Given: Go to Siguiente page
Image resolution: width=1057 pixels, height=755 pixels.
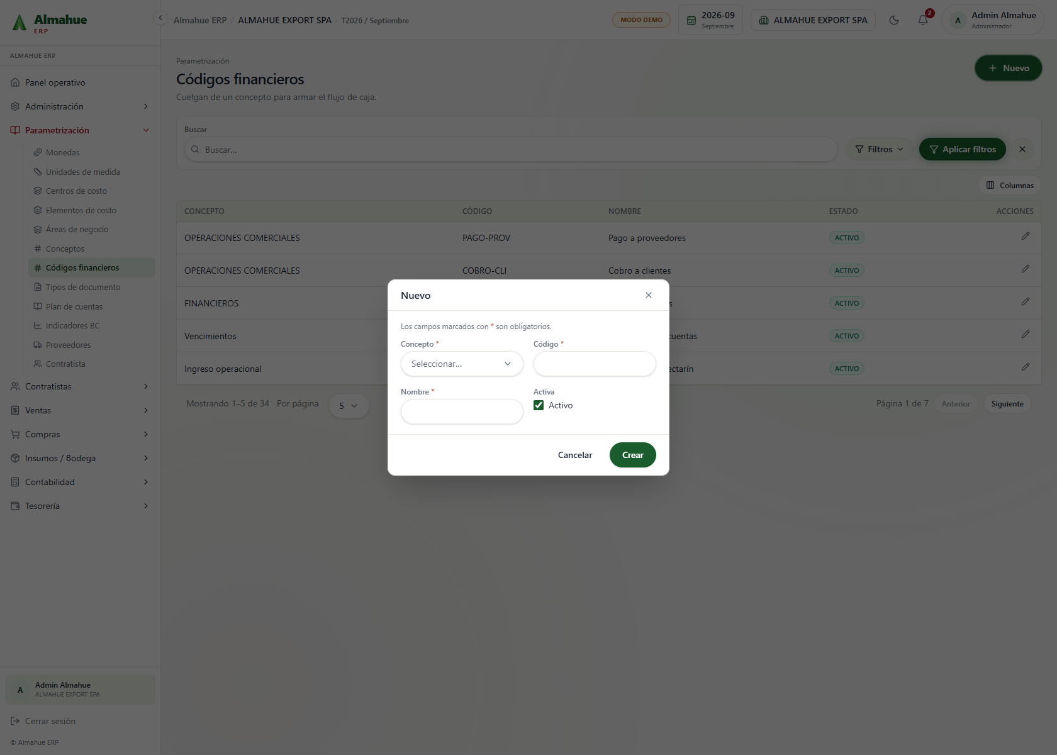Looking at the screenshot, I should coord(1007,404).
